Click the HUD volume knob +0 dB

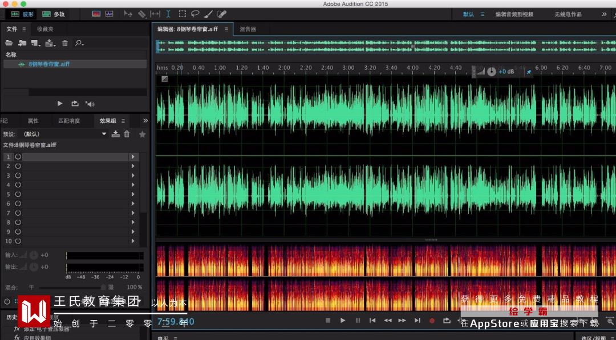point(492,72)
